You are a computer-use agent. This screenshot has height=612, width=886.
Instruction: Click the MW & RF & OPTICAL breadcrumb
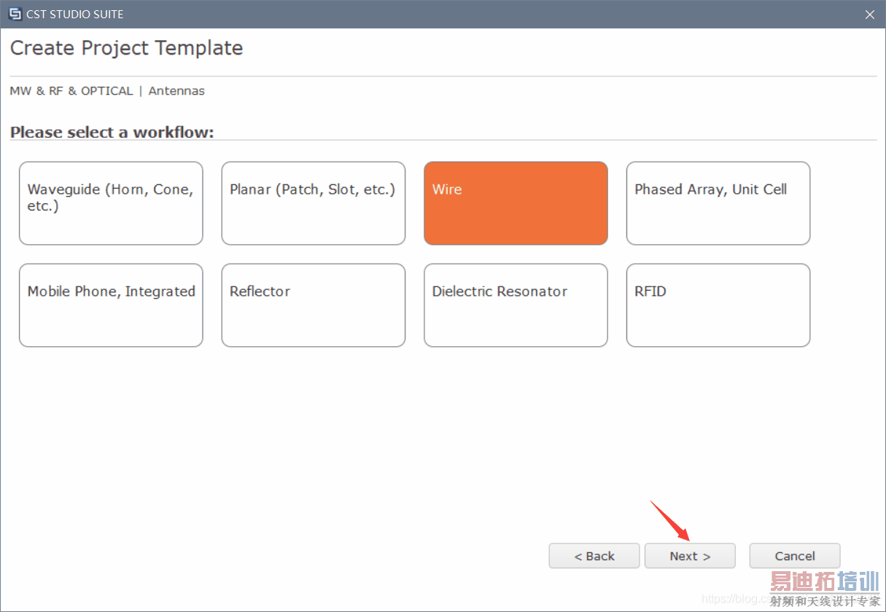pyautogui.click(x=71, y=91)
